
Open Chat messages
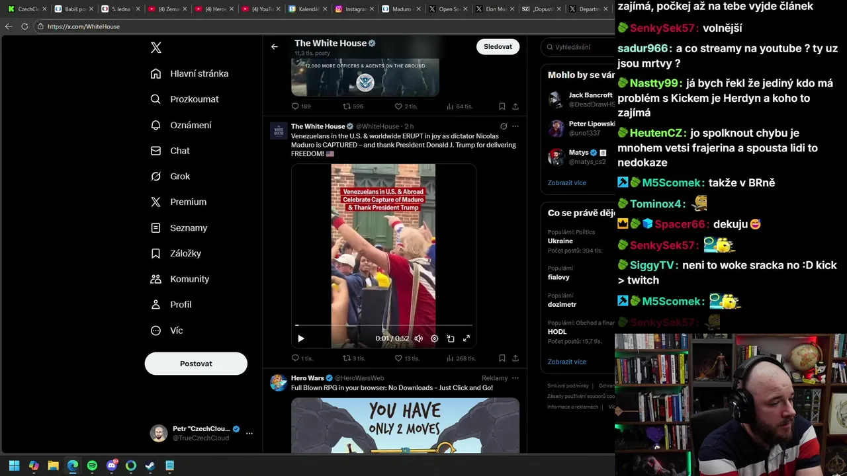pos(170,151)
